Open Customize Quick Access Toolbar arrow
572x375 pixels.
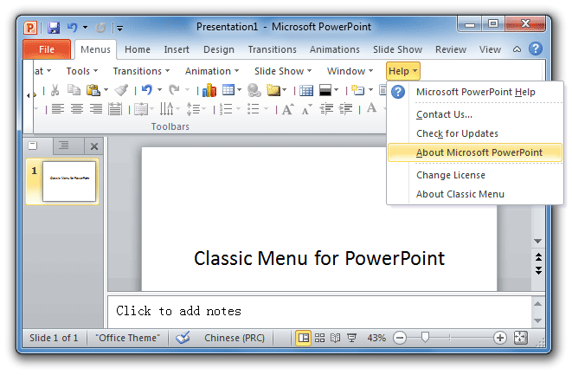click(119, 28)
